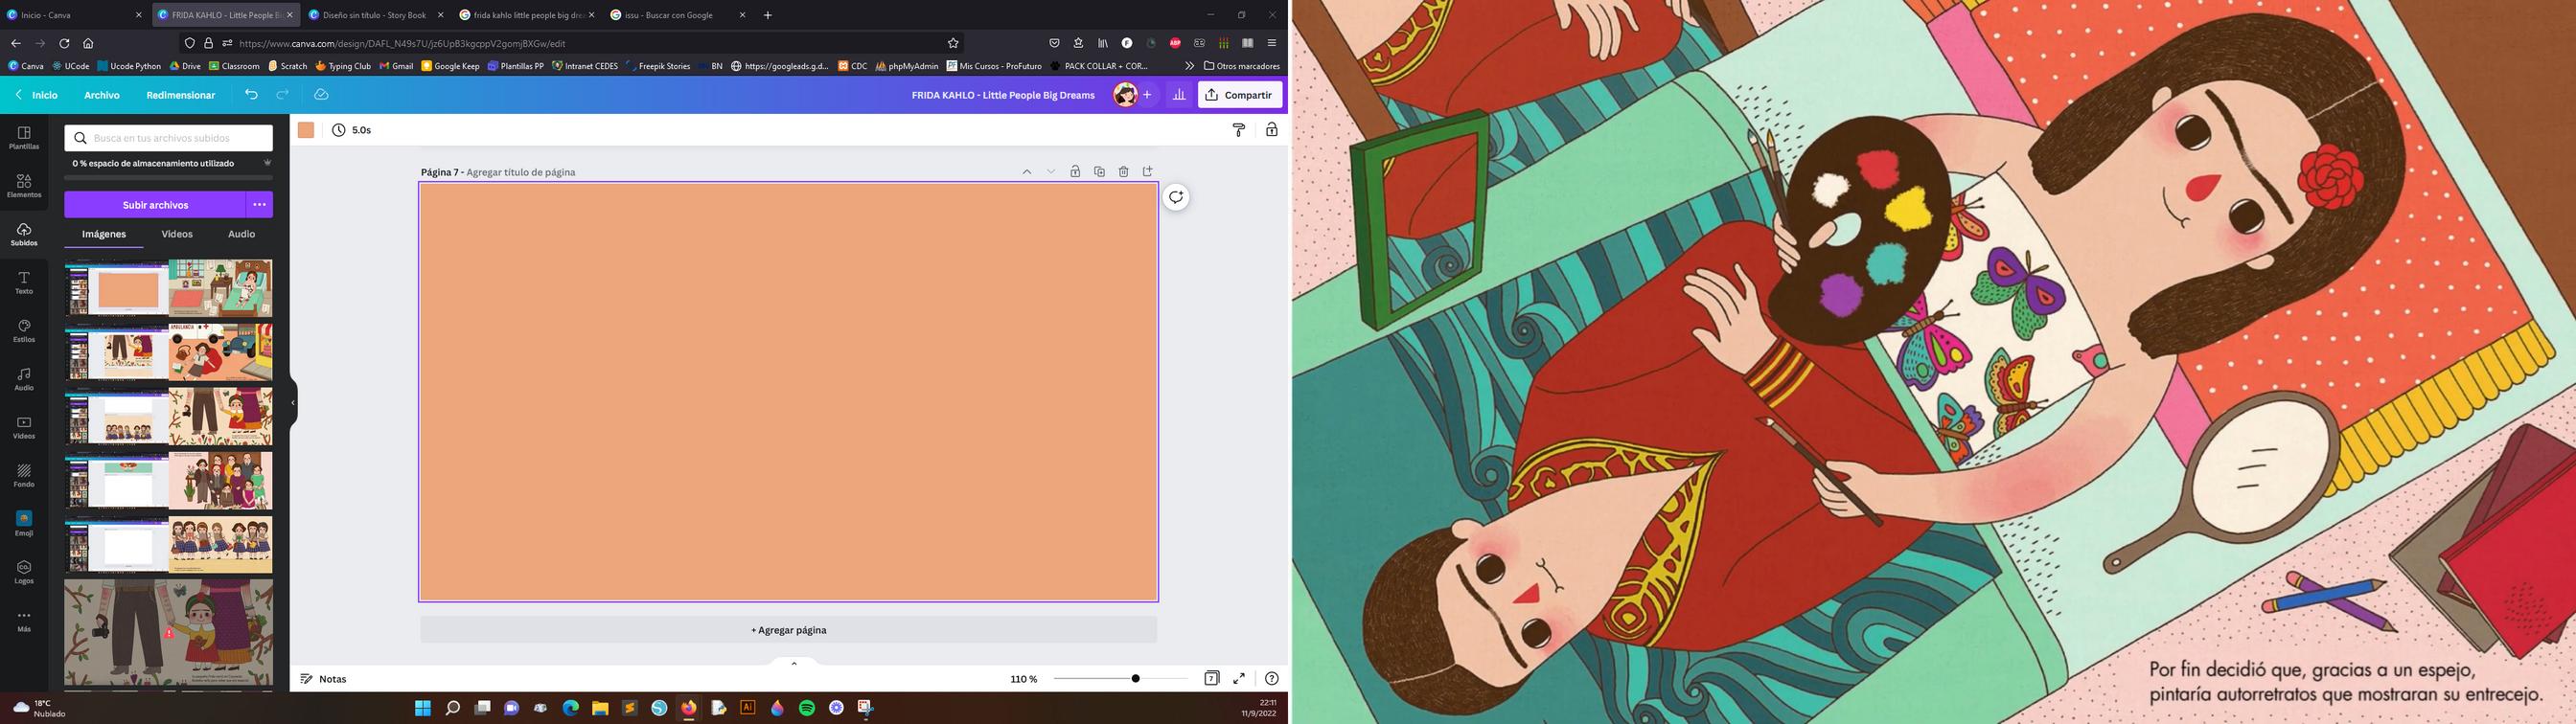Image resolution: width=2576 pixels, height=724 pixels.
Task: Add a comment on the page
Action: click(x=1176, y=197)
